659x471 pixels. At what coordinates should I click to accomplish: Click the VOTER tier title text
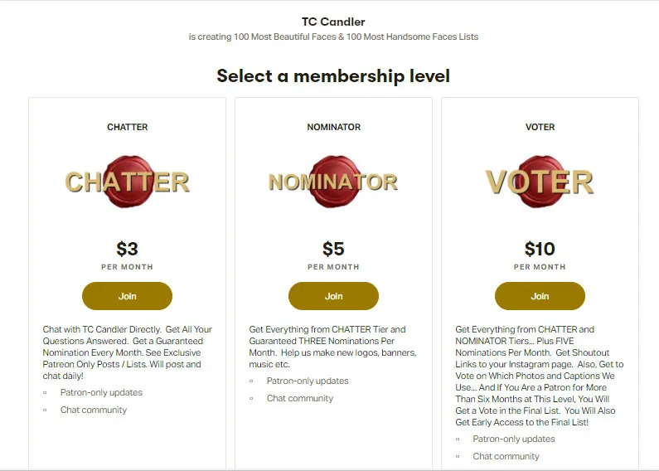(x=540, y=127)
